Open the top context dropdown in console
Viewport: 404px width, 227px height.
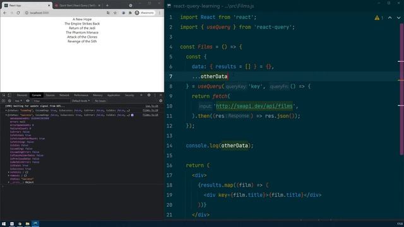click(18, 101)
